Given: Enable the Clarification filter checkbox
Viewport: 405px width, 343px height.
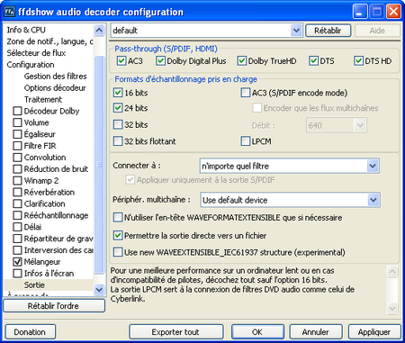Looking at the screenshot, I should pos(17,203).
